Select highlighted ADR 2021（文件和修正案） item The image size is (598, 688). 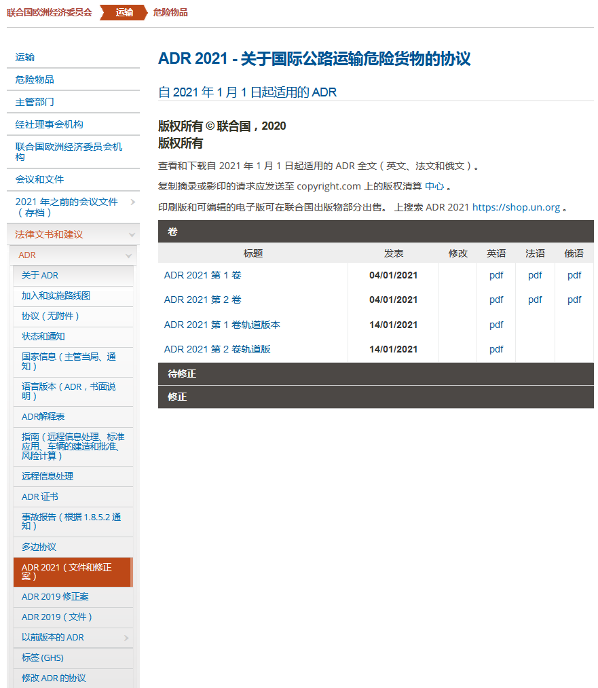click(73, 572)
